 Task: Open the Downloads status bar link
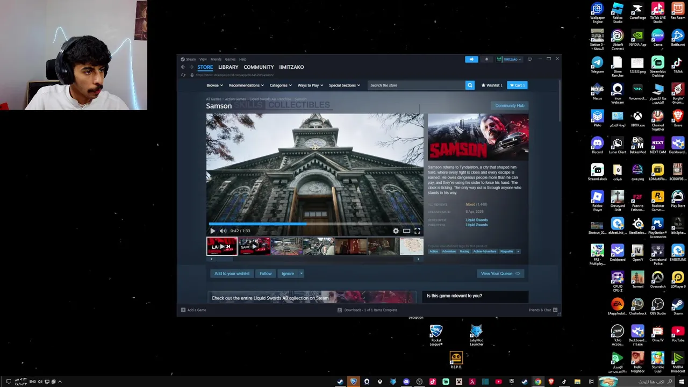click(x=368, y=310)
